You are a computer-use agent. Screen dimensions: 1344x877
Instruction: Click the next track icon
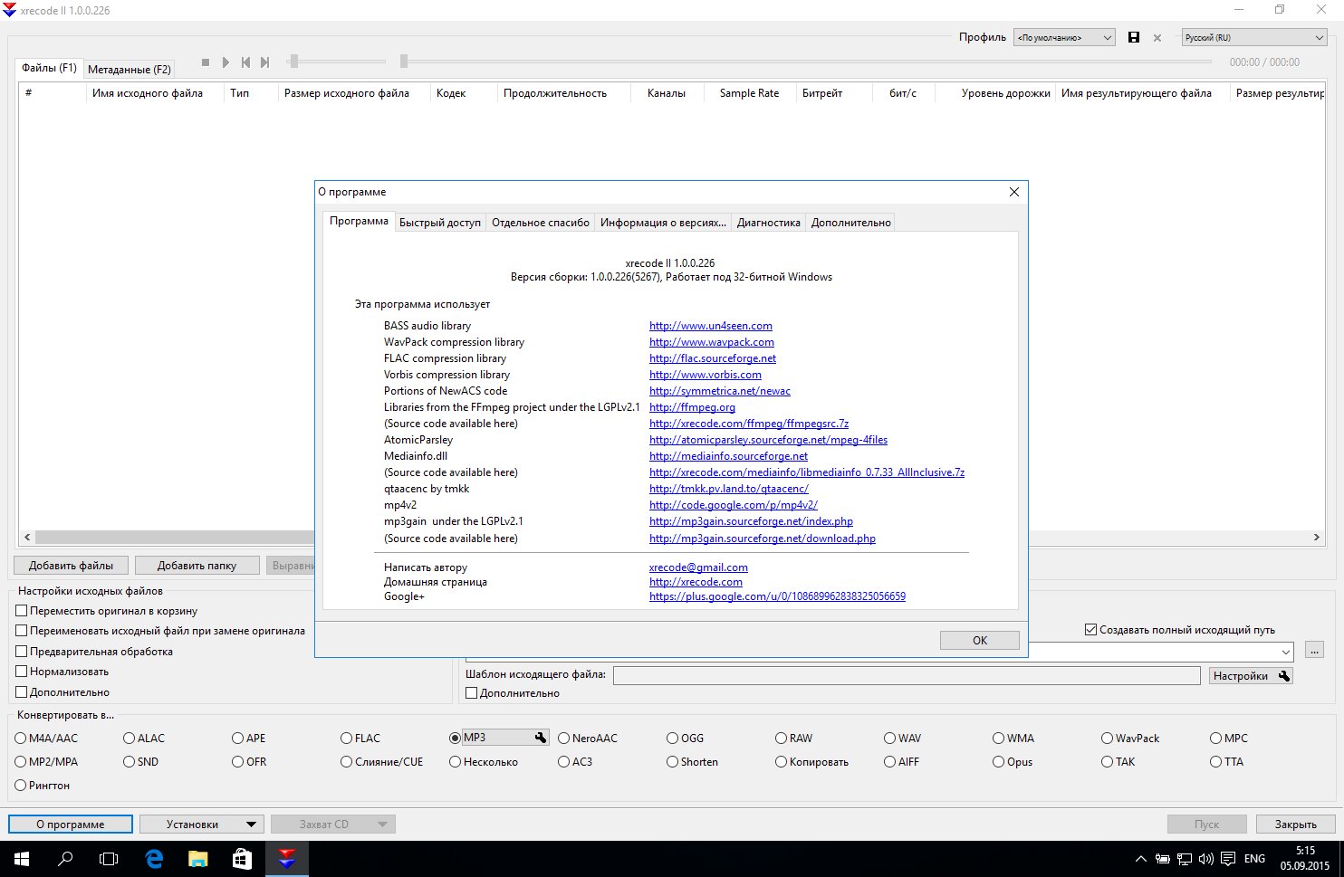pyautogui.click(x=264, y=62)
